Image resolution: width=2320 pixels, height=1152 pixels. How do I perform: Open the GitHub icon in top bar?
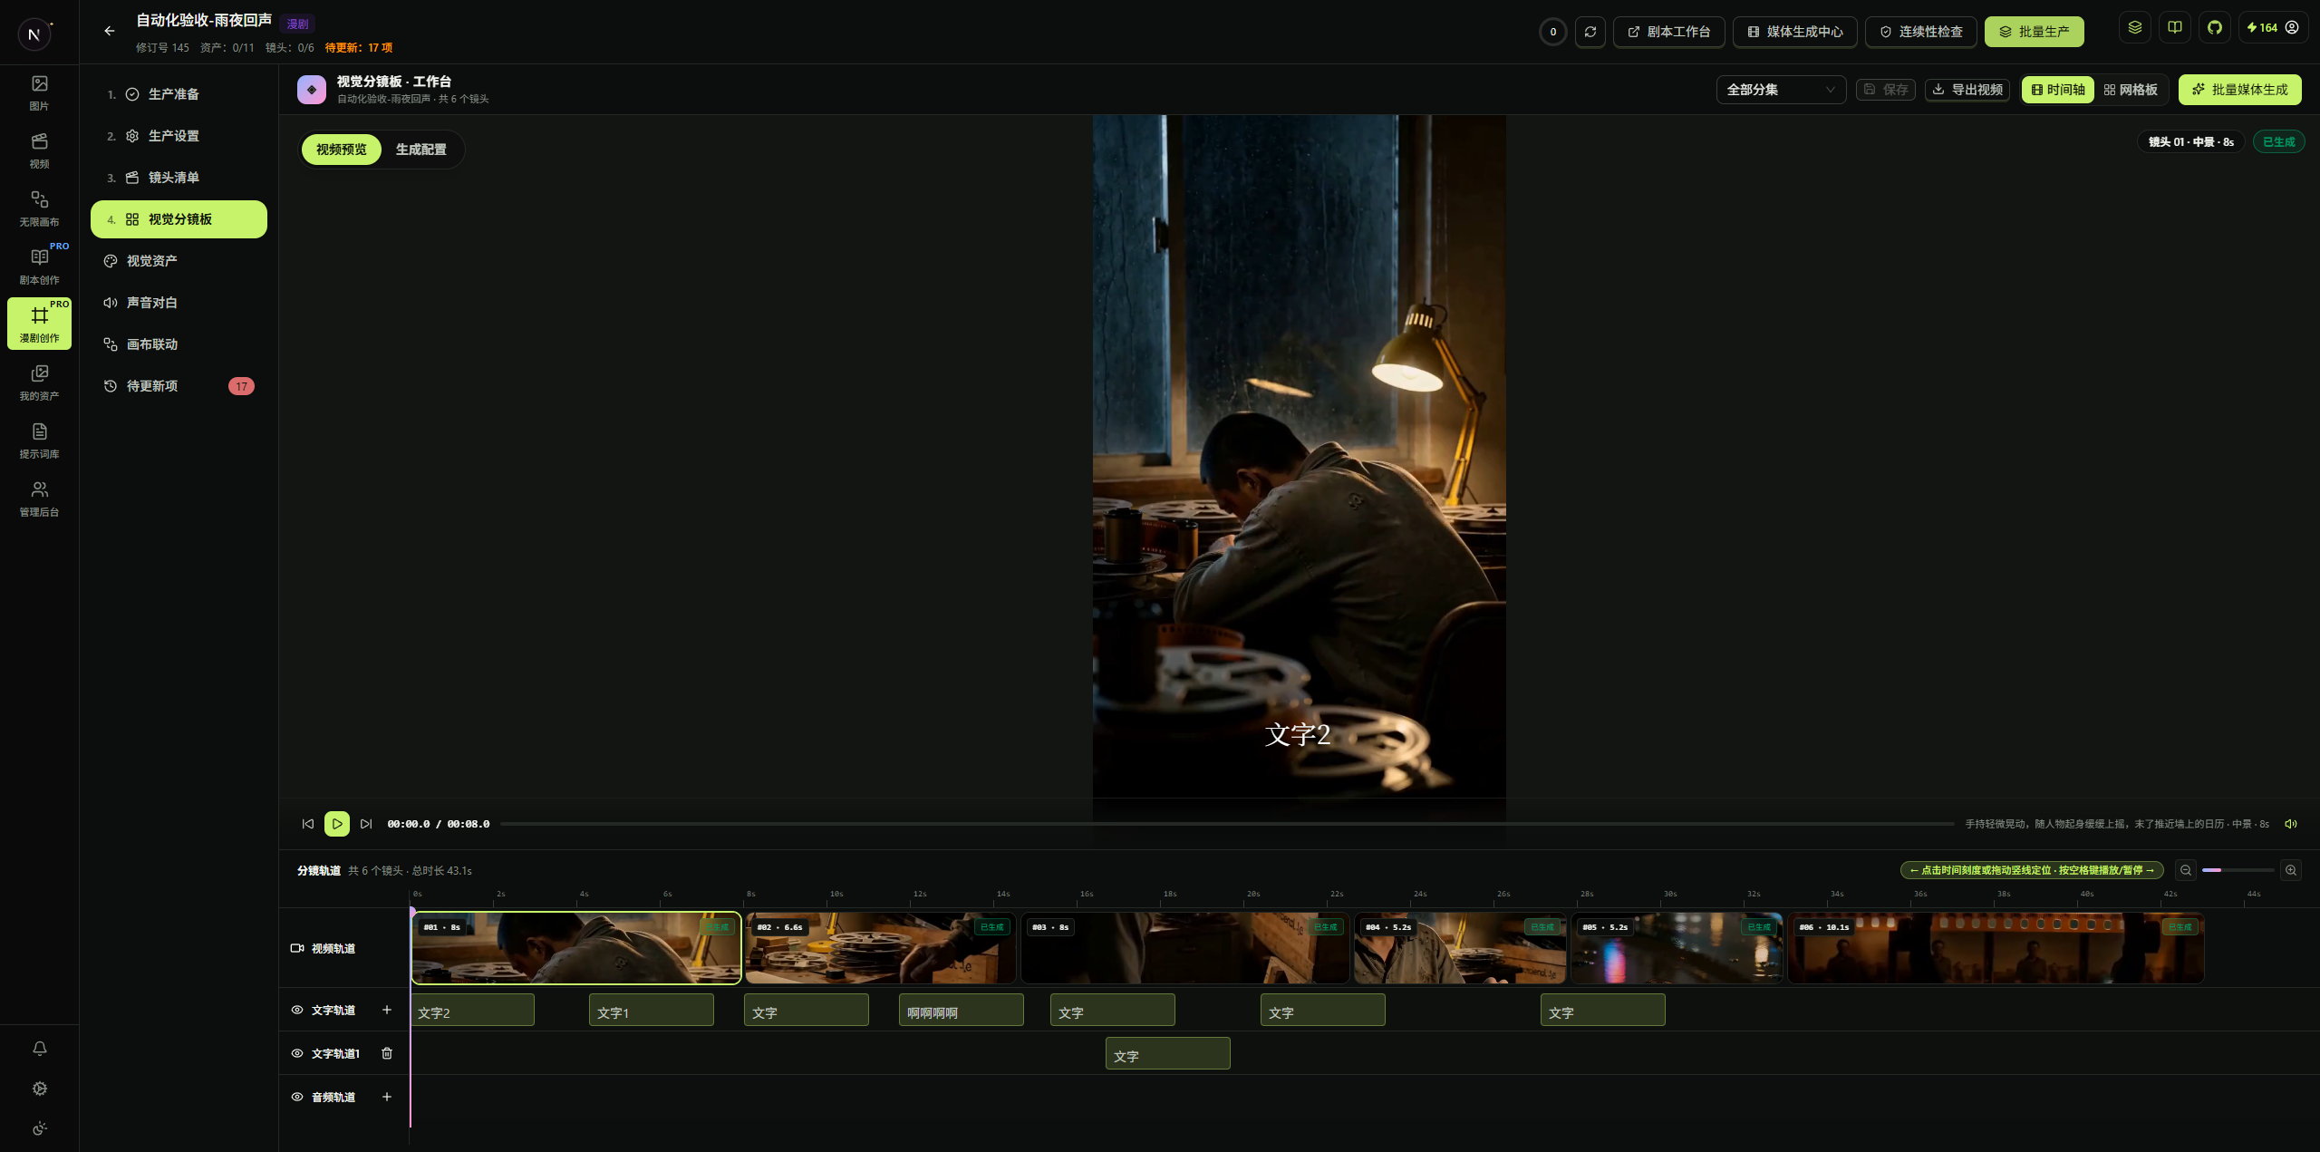2215,27
